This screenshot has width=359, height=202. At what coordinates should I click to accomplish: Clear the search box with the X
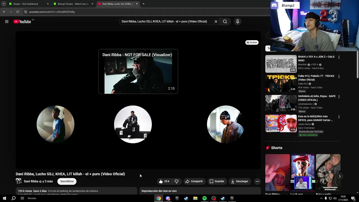click(216, 22)
